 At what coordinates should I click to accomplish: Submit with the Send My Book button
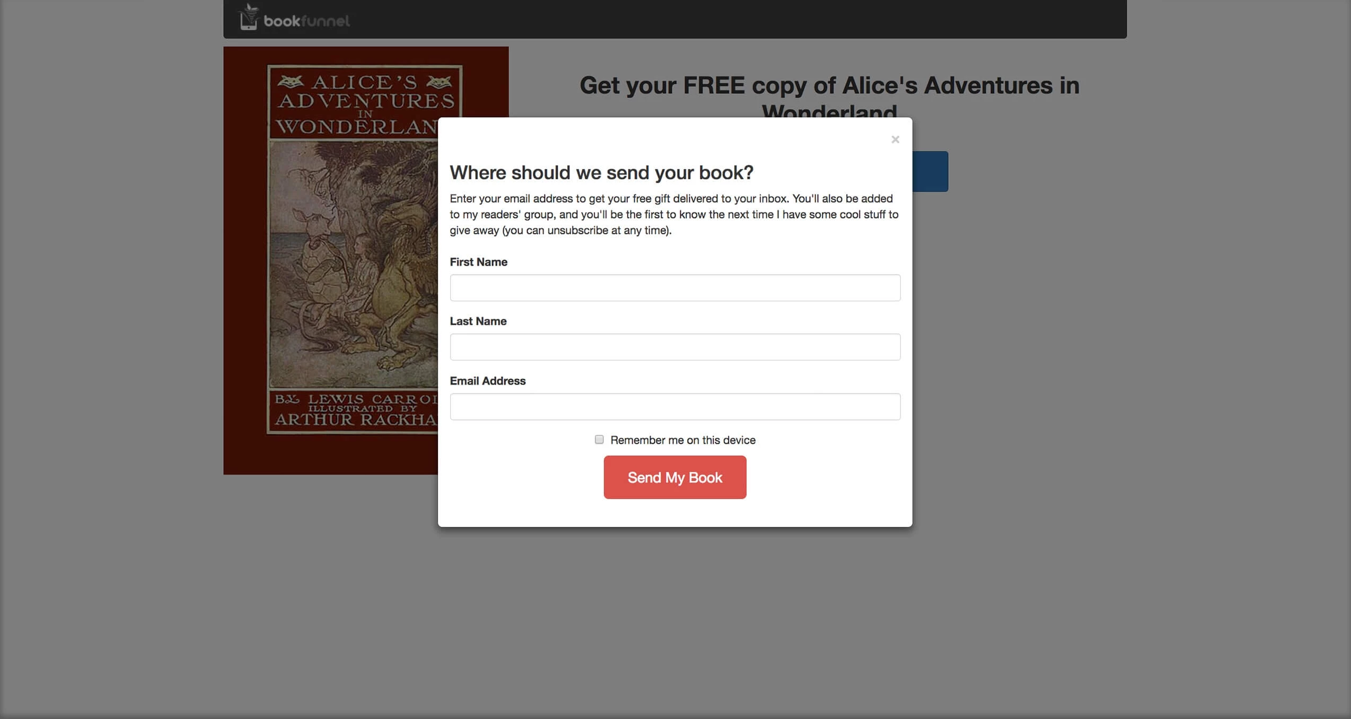point(675,477)
